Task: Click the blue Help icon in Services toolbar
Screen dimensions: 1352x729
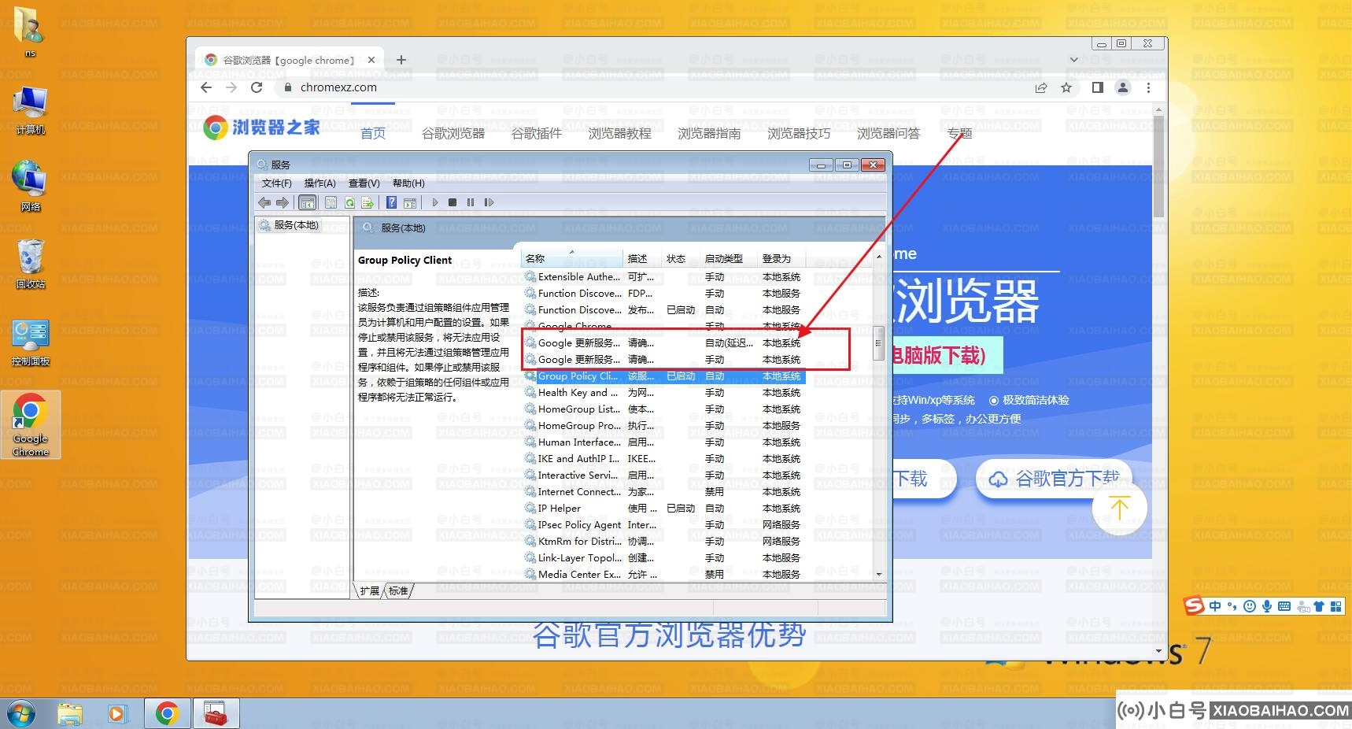Action: [391, 202]
